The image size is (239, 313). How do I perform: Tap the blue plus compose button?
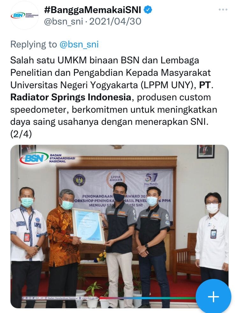[x=214, y=297]
